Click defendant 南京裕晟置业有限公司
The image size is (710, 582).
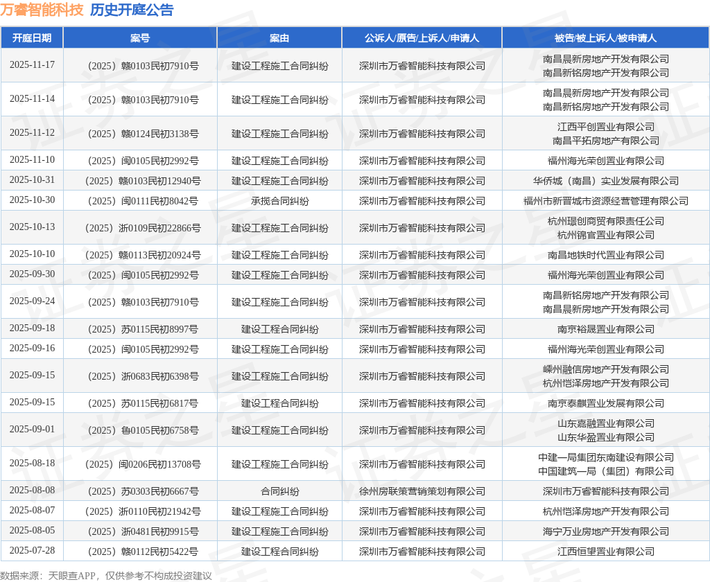606,330
